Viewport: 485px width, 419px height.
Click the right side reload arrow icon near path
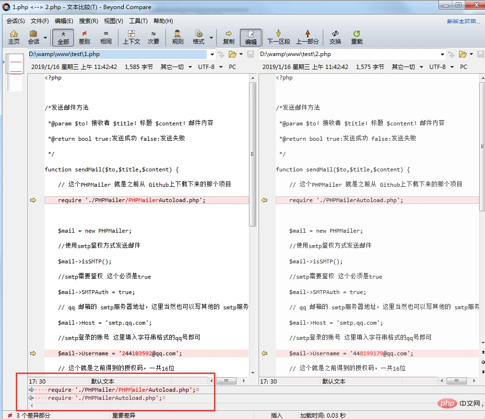click(x=451, y=55)
